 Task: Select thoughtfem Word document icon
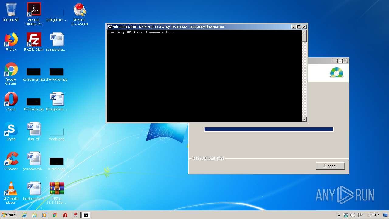57,102
